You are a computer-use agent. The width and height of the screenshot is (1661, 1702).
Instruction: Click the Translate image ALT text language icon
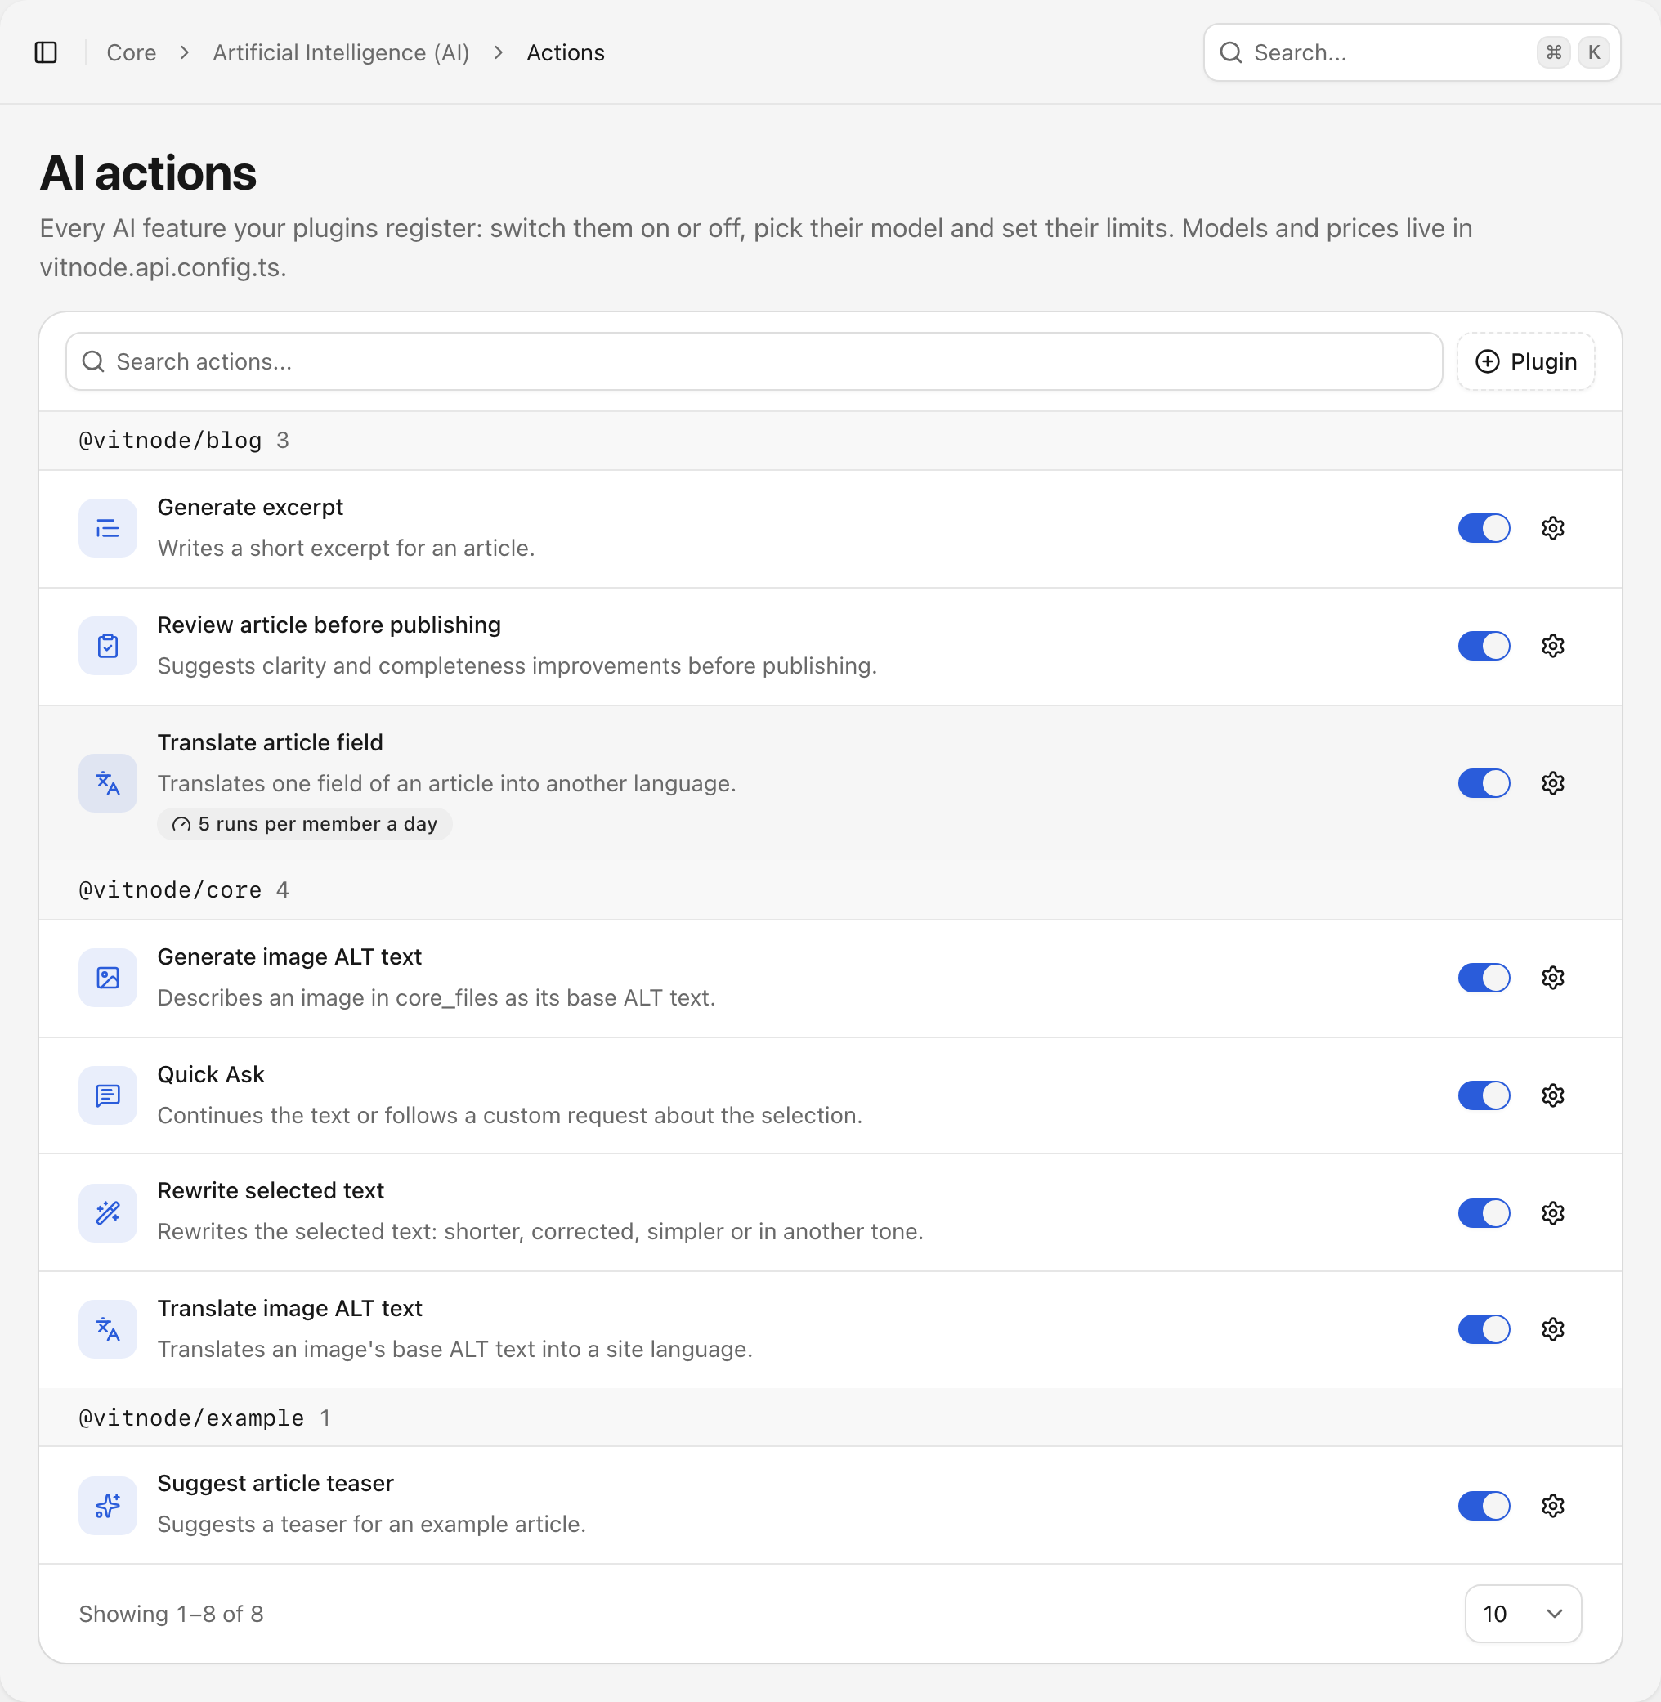(107, 1328)
